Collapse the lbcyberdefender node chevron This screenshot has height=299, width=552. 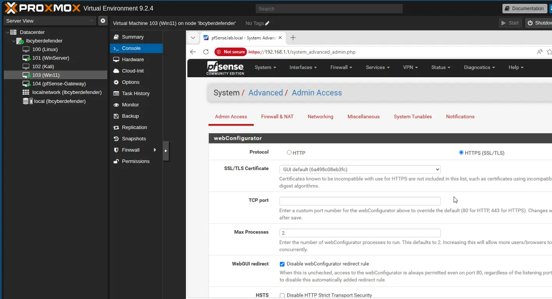pyautogui.click(x=14, y=41)
